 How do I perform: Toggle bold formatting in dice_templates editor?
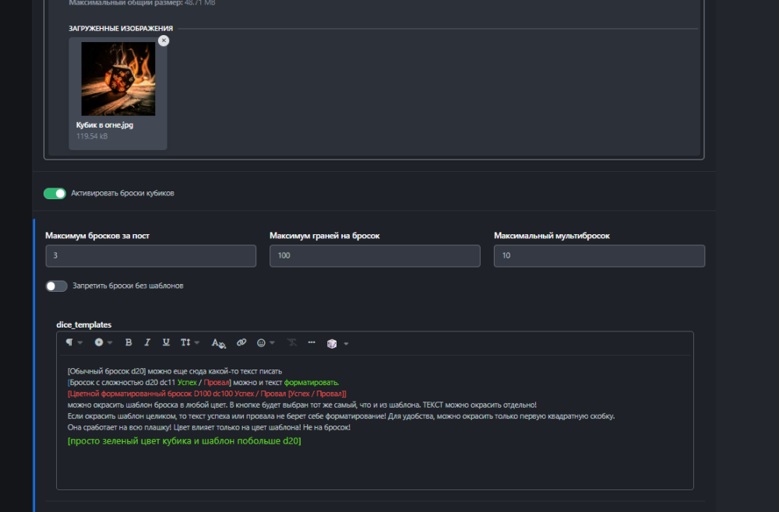(129, 342)
